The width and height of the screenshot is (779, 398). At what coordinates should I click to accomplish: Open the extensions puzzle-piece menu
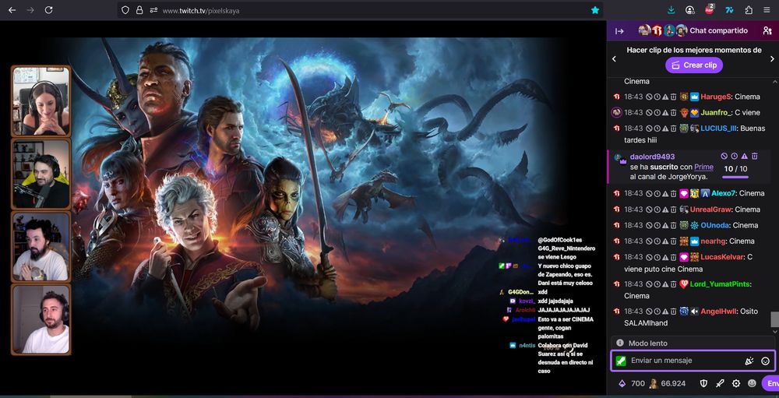click(749, 10)
